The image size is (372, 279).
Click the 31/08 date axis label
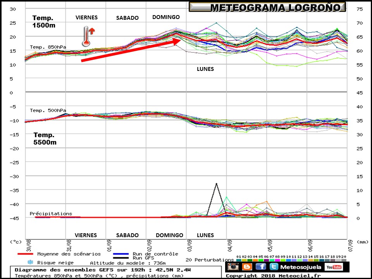point(69,246)
